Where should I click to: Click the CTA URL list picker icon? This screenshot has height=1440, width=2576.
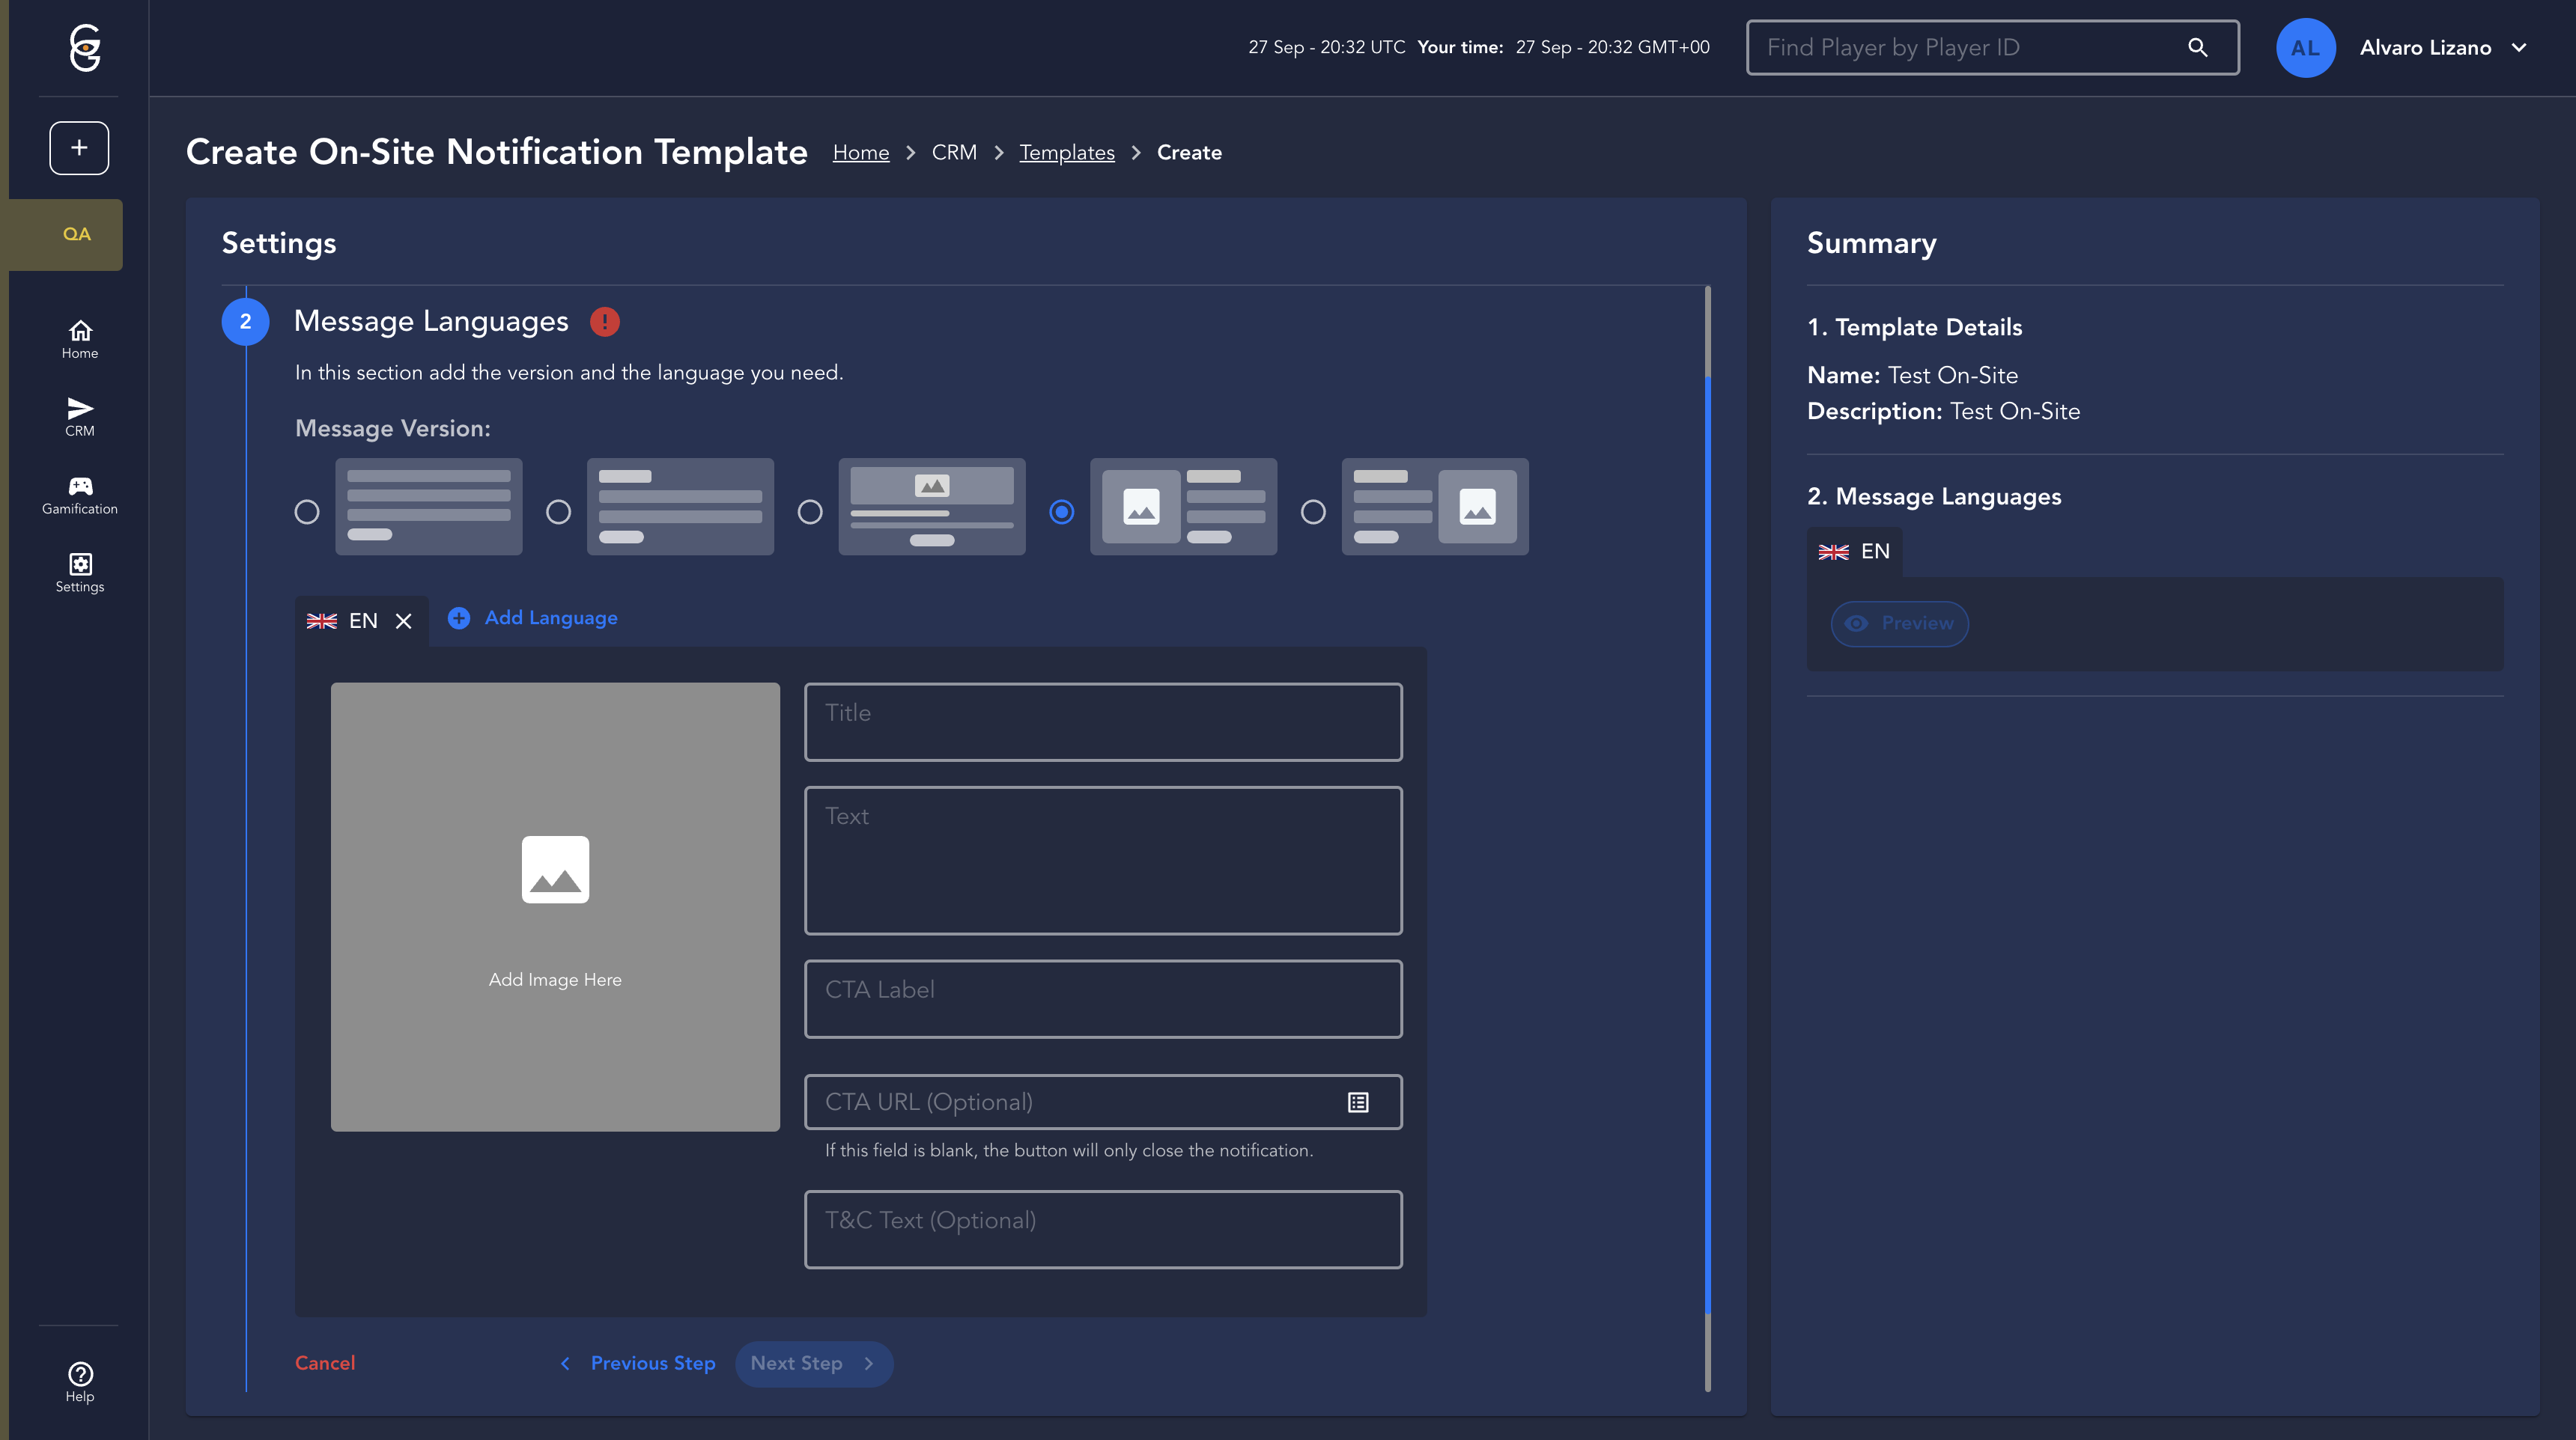[1357, 1102]
